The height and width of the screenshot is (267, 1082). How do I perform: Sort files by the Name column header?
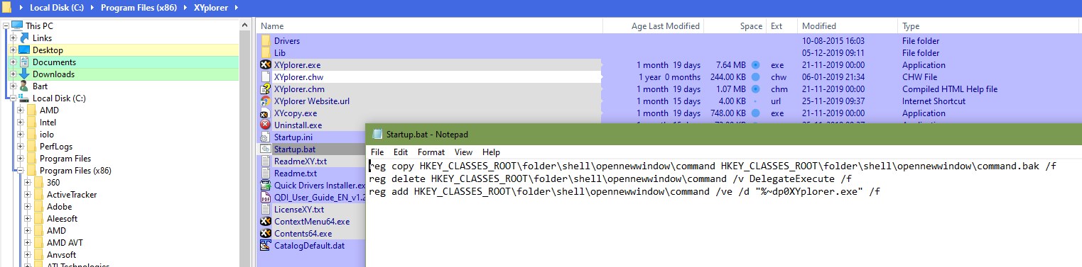click(430, 26)
